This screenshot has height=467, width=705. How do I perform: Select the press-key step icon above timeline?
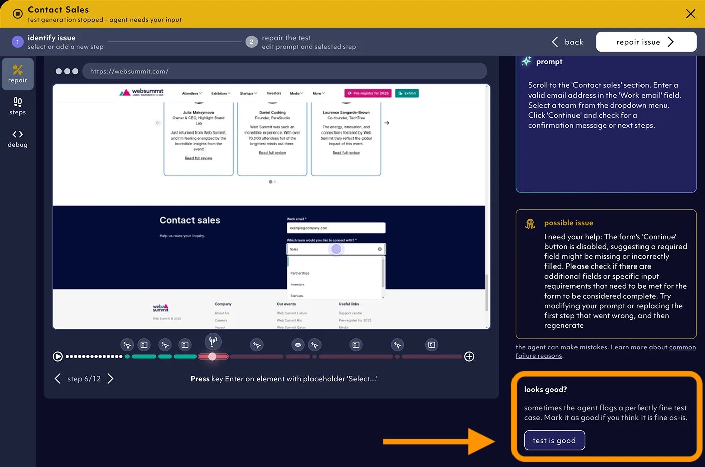click(213, 341)
